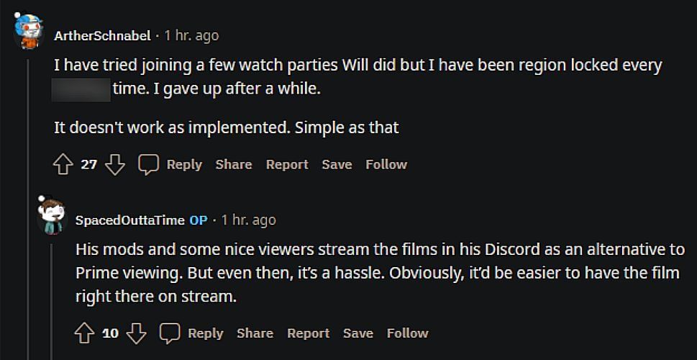Viewport: 697px width, 360px height.
Task: Downvote SpacedOuttaTime's reply
Action: [x=137, y=333]
